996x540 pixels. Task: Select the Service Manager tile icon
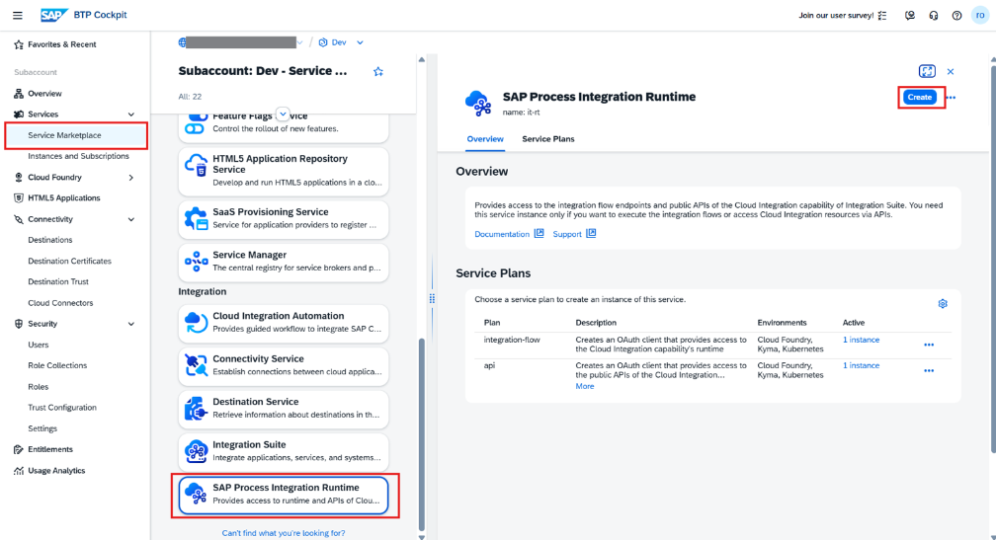pos(197,261)
